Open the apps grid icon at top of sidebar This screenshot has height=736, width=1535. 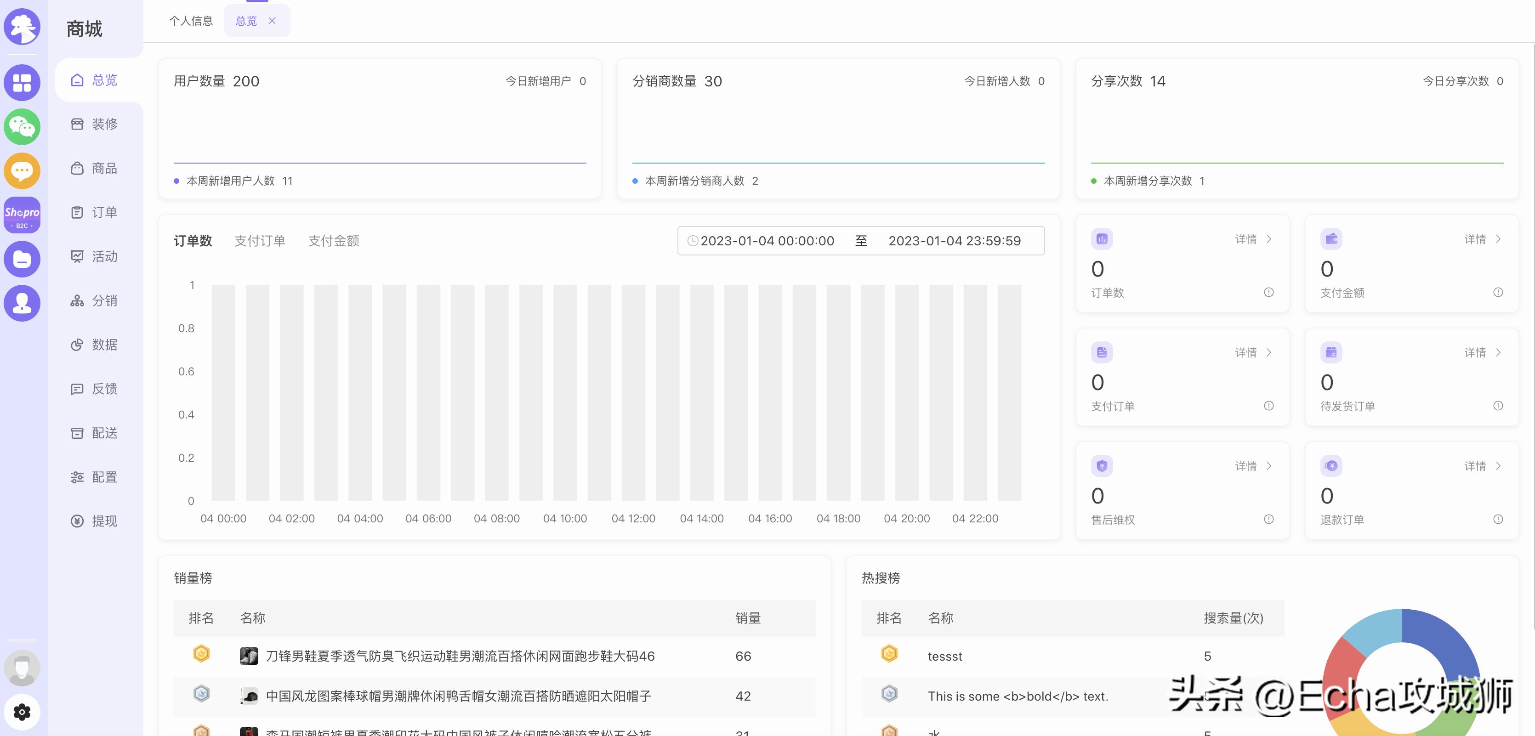[22, 82]
